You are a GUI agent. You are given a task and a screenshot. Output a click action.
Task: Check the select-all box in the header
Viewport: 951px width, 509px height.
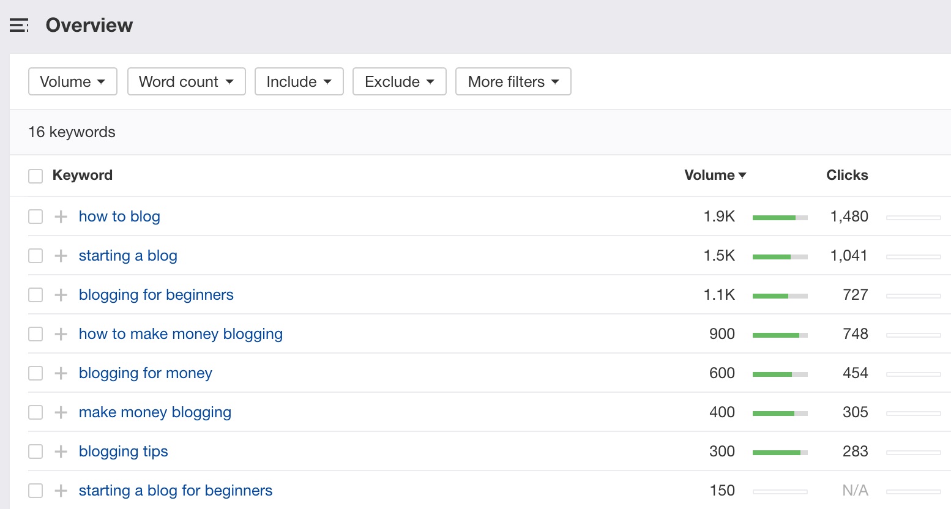(x=35, y=176)
